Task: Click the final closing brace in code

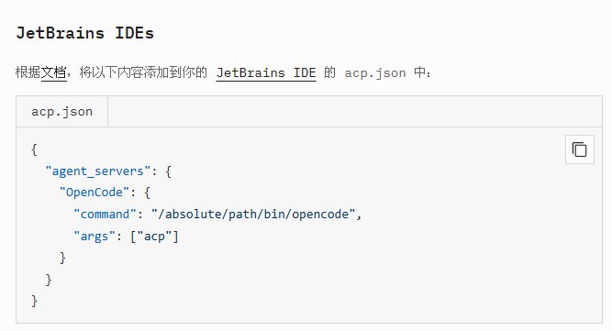Action: 34,301
